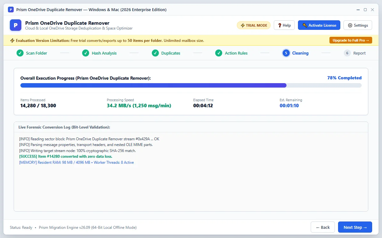Go to the Action Rules step
382x238 pixels.
click(x=231, y=53)
